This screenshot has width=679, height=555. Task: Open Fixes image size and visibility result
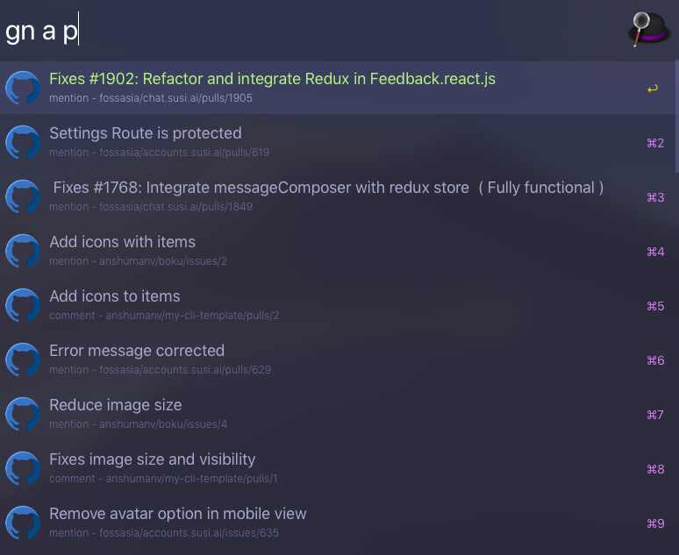click(338, 468)
